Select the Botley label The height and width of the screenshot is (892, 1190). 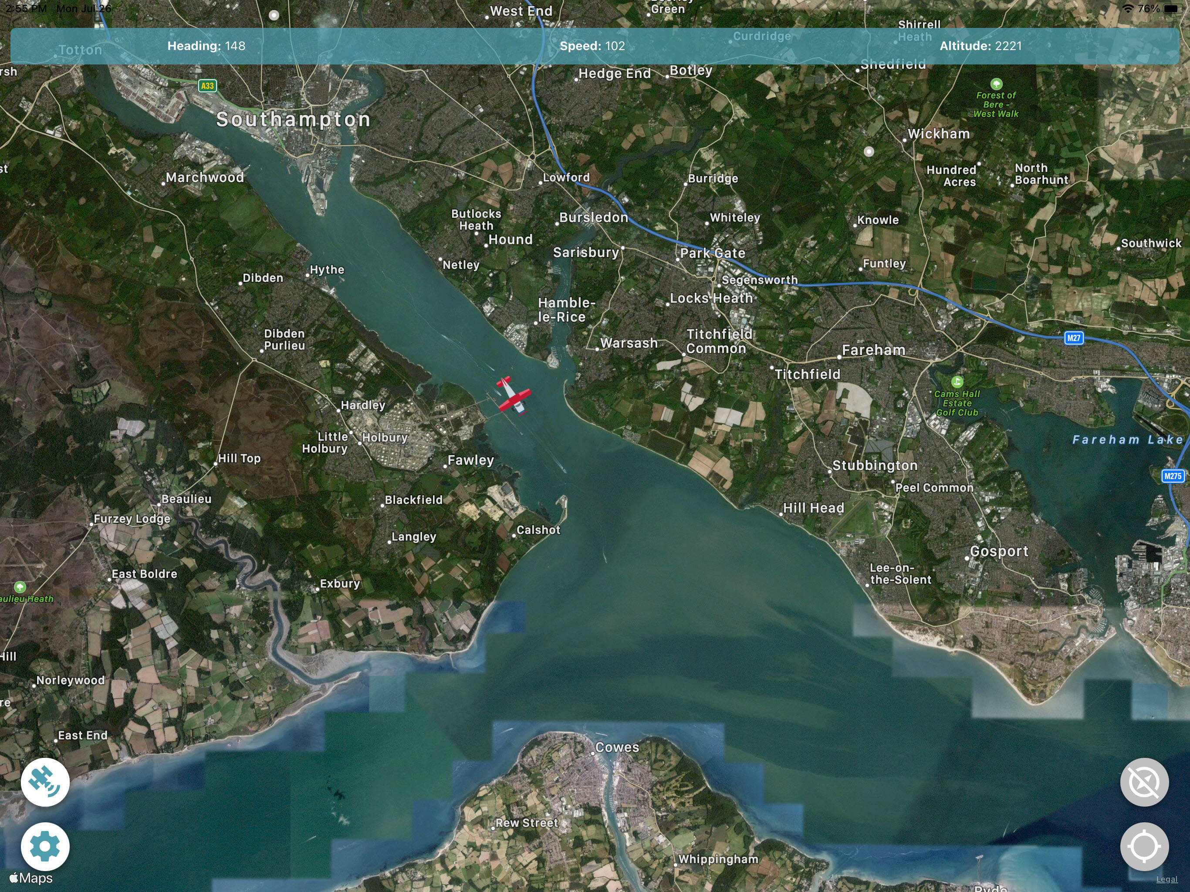[x=691, y=71]
